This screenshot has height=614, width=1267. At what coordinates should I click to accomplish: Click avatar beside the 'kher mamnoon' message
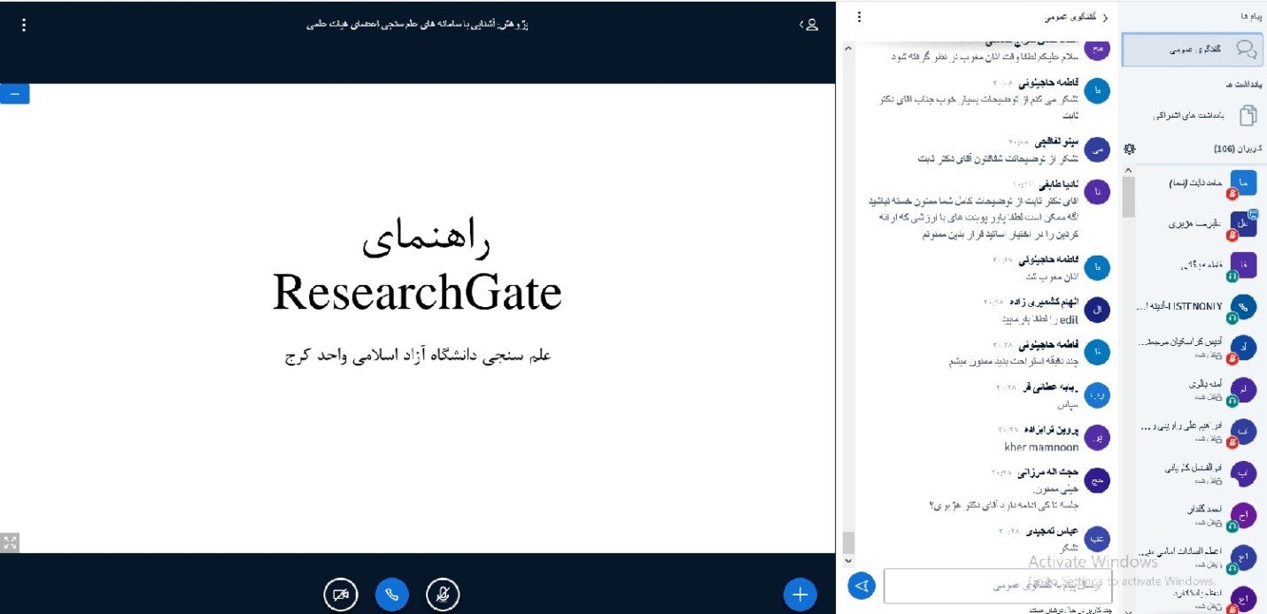pyautogui.click(x=1097, y=439)
